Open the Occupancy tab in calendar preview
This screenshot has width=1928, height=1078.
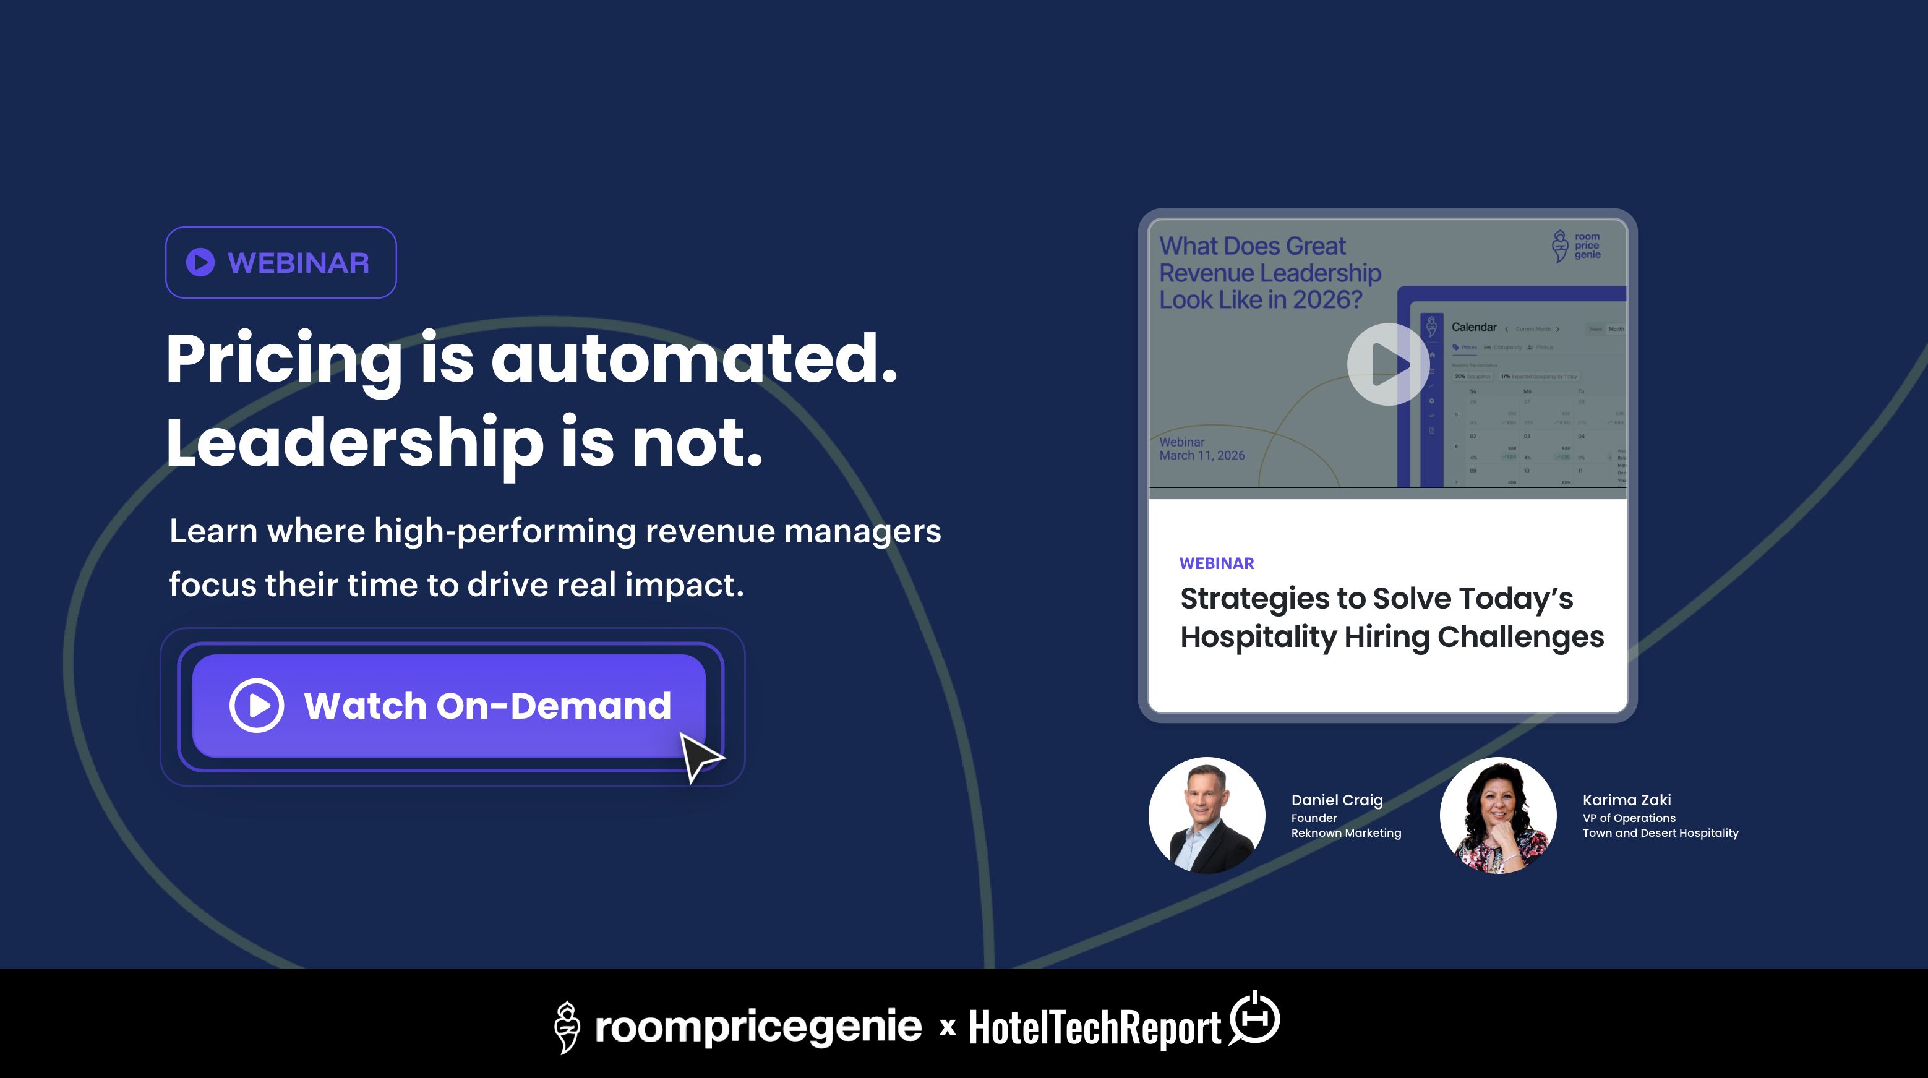click(x=1503, y=348)
